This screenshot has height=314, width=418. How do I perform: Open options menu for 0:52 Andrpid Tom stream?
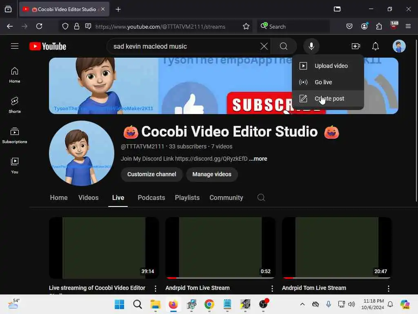[272, 288]
